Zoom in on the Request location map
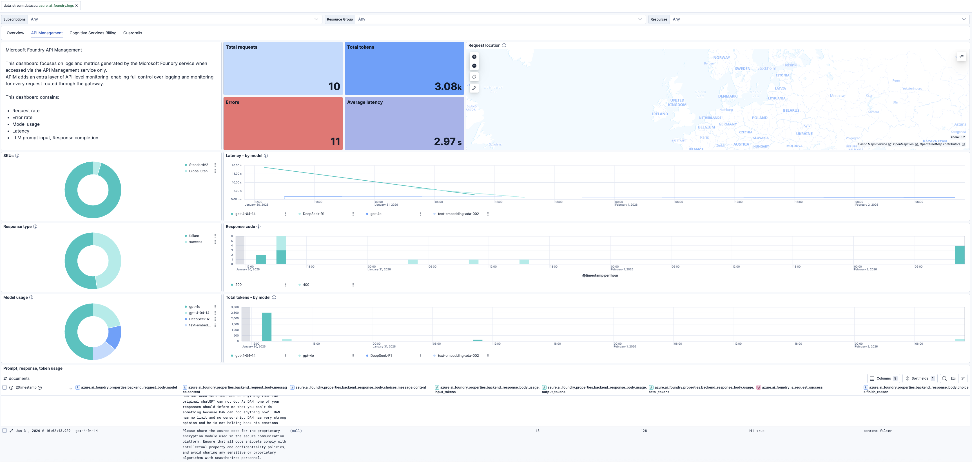 (x=474, y=57)
